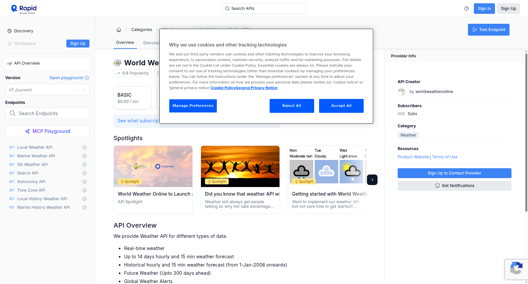Viewport: 528px width, 284px height.
Task: Open the General Privacy Notice link
Action: click(256, 88)
